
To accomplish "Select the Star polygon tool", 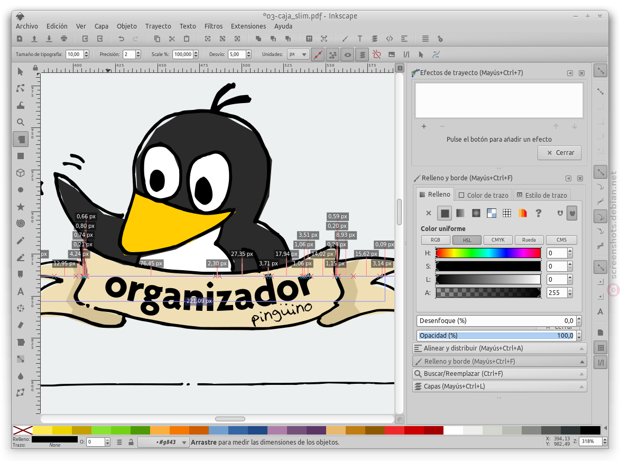I will [x=21, y=207].
